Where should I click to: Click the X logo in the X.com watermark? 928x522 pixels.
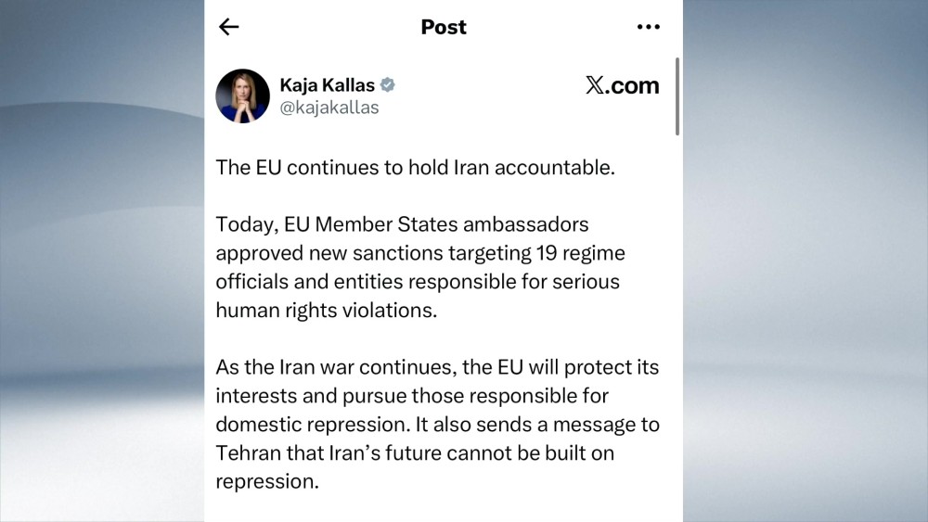click(595, 85)
